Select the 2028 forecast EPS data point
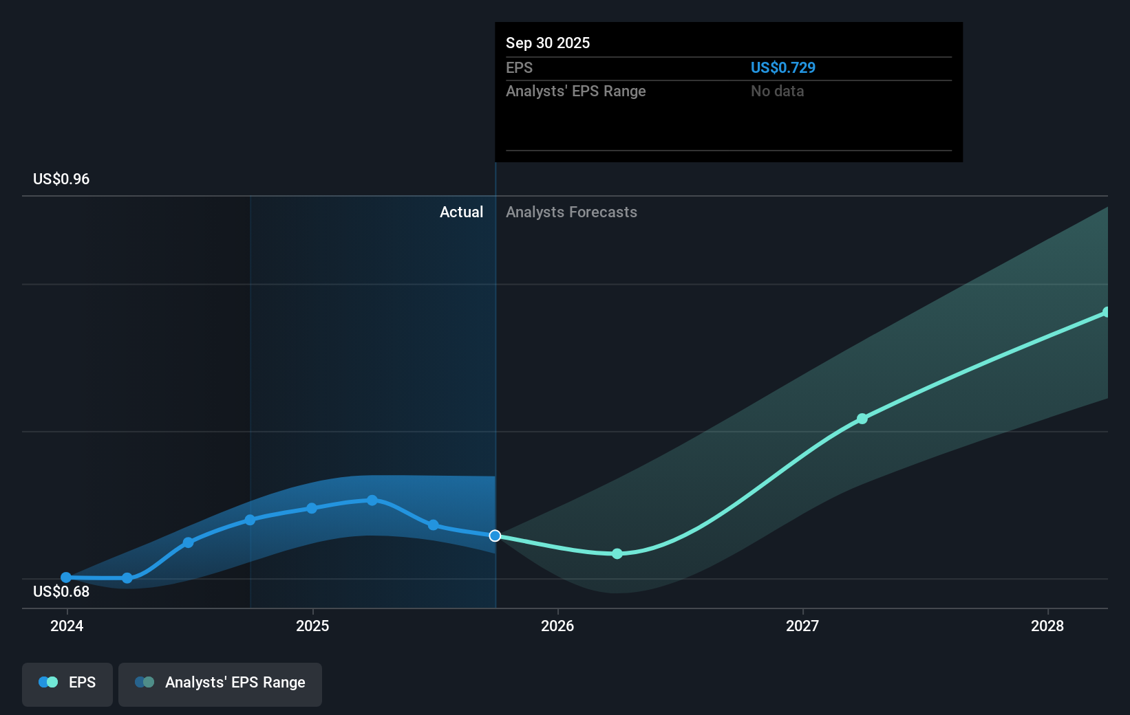Screen dimensions: 1130x715 pos(1107,312)
